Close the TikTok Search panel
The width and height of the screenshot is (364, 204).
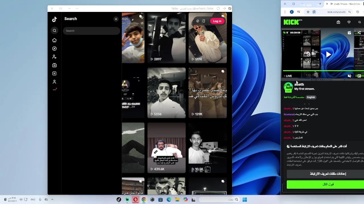pos(116,19)
